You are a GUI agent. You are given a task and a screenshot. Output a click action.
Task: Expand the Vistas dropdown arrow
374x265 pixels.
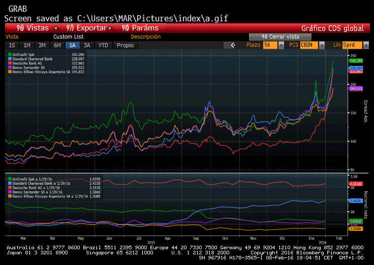click(56, 28)
